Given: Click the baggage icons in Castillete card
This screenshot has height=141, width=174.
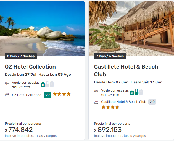Looking at the screenshot, I should click(x=136, y=92).
